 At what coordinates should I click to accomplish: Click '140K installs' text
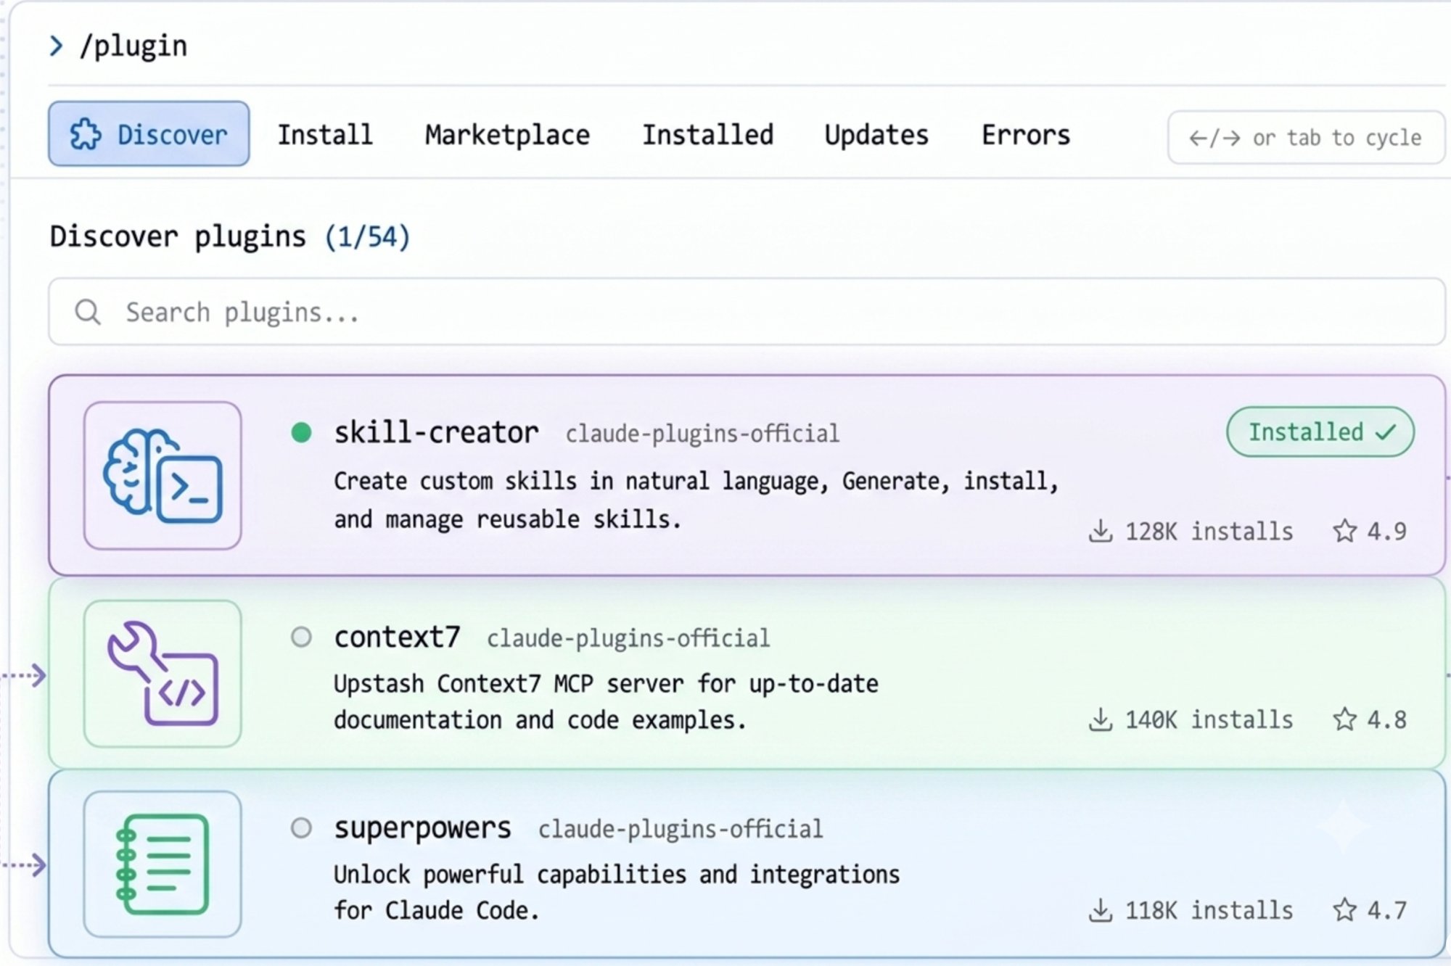1209,720
